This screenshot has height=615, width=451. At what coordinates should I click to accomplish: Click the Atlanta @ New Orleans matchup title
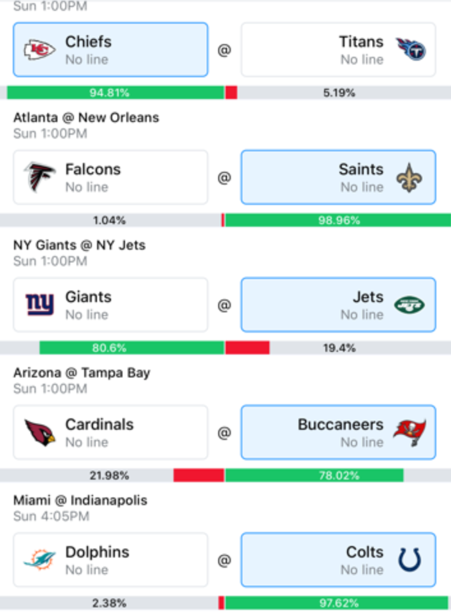point(86,118)
